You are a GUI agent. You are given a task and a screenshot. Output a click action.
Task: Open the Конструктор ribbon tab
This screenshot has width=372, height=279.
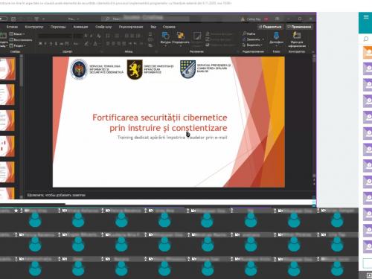34,27
